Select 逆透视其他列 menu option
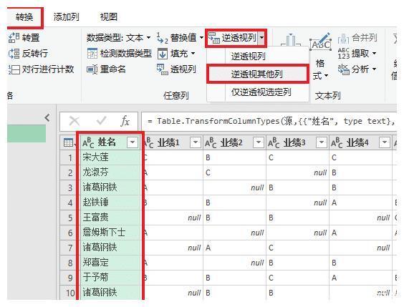The width and height of the screenshot is (404, 307). [x=258, y=74]
